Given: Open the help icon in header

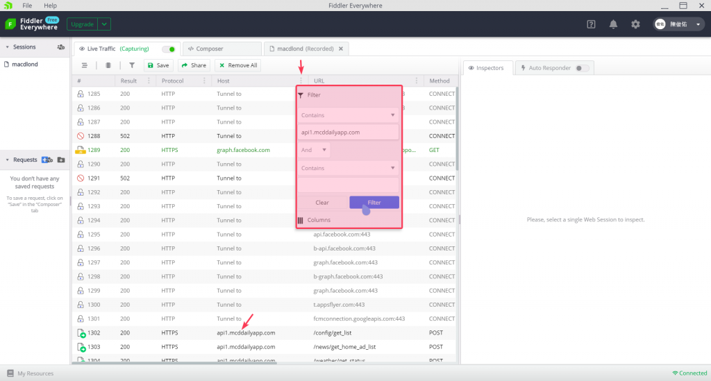Looking at the screenshot, I should click(x=591, y=24).
